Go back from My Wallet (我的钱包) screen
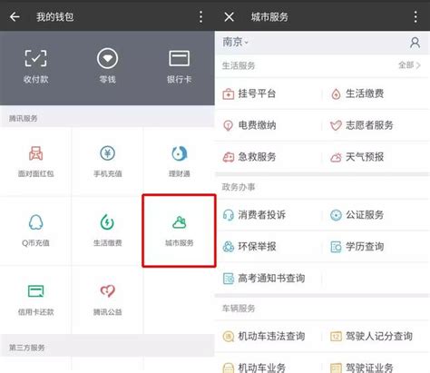 (15, 17)
